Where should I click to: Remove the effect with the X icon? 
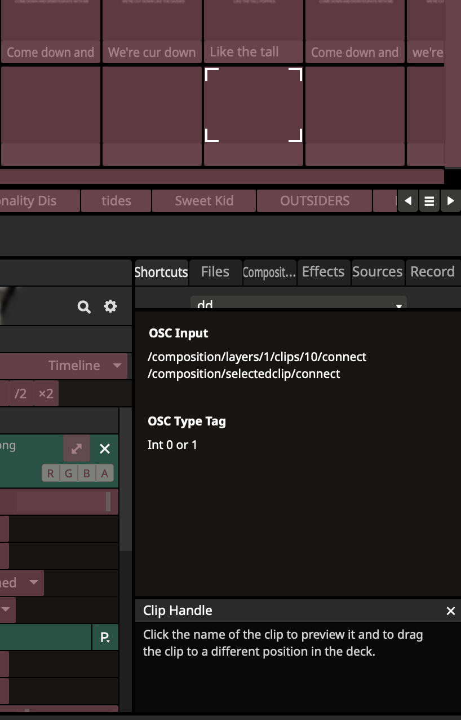click(x=105, y=449)
